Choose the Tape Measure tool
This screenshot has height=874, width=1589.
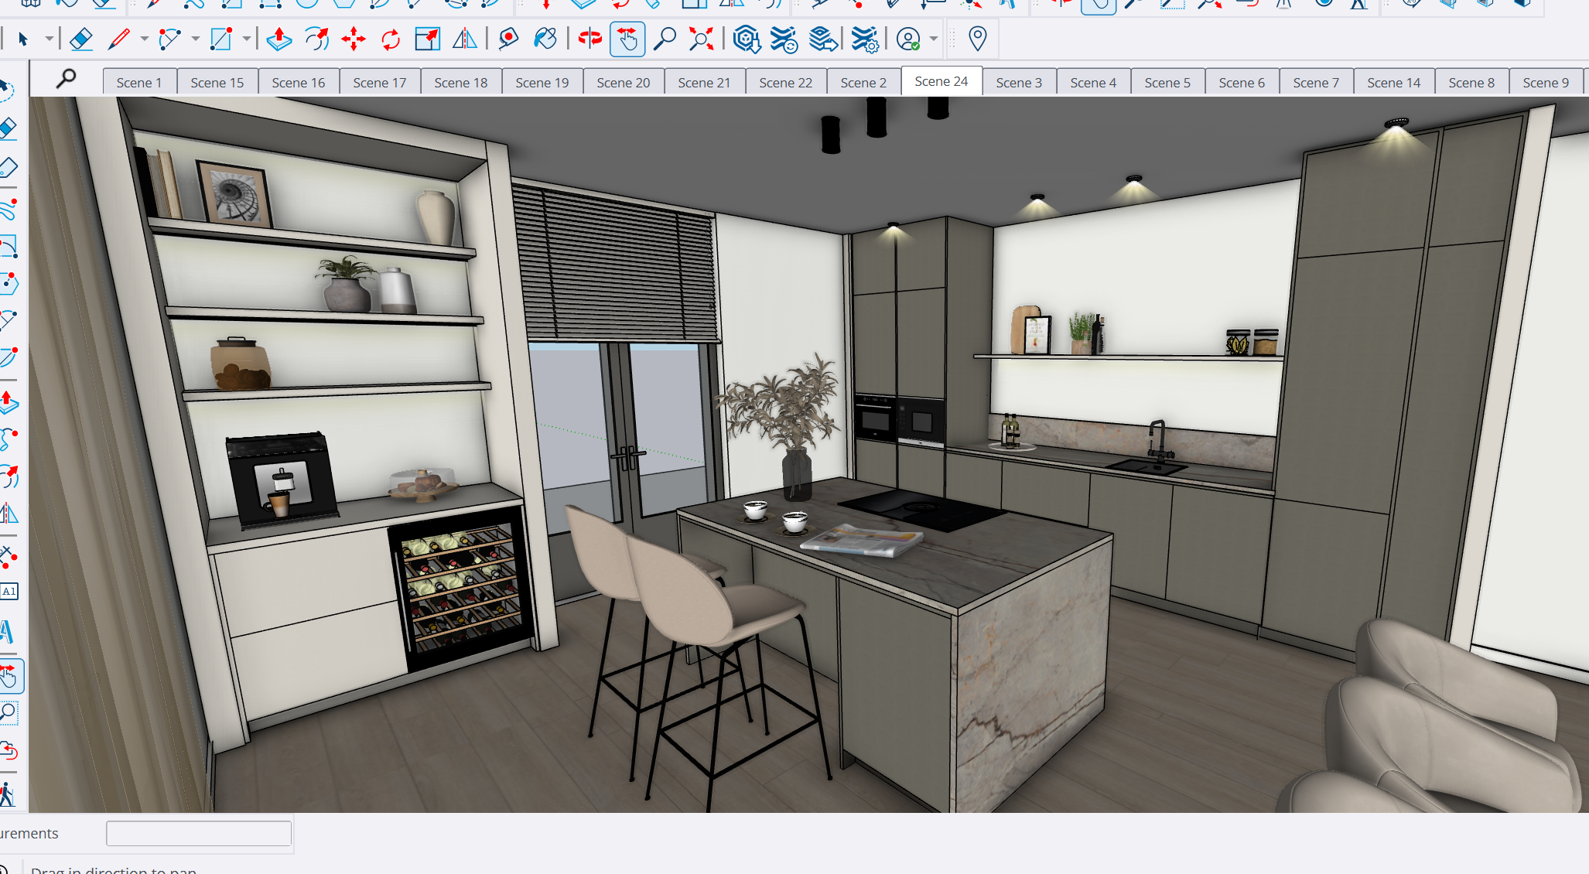(508, 39)
